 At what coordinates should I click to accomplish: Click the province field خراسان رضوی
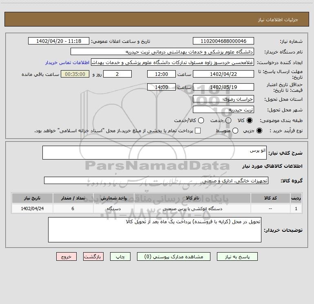click(x=223, y=99)
